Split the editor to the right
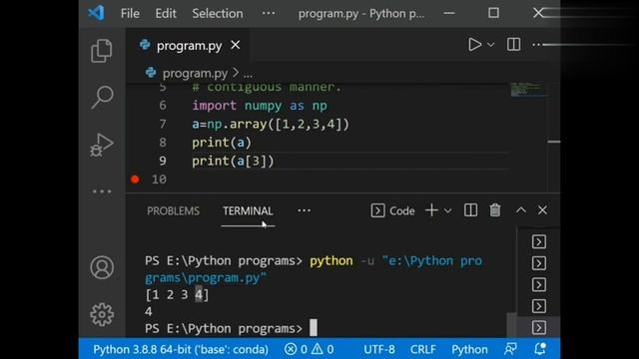639x359 pixels. coord(513,44)
